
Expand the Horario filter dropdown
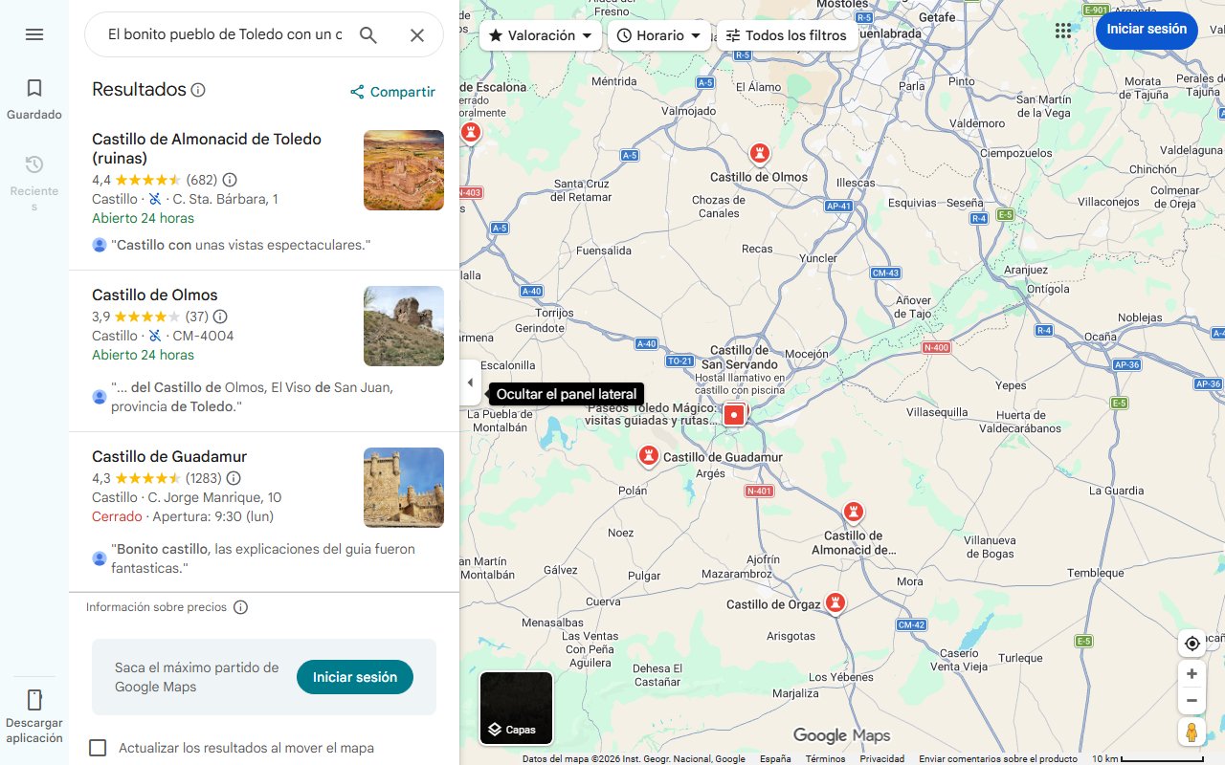[x=659, y=35]
